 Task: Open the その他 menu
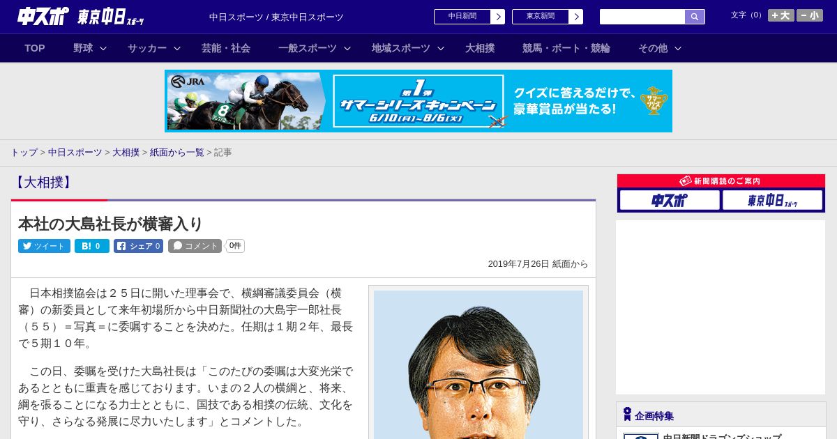pos(653,48)
